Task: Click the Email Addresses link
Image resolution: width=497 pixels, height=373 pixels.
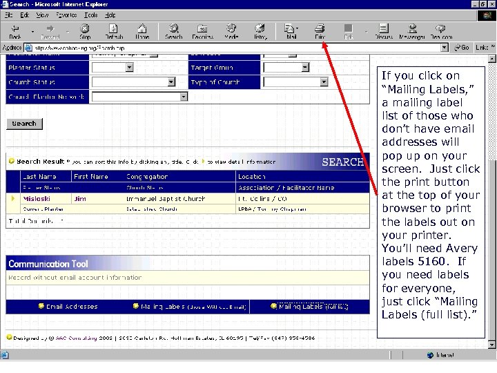Action: tap(72, 307)
